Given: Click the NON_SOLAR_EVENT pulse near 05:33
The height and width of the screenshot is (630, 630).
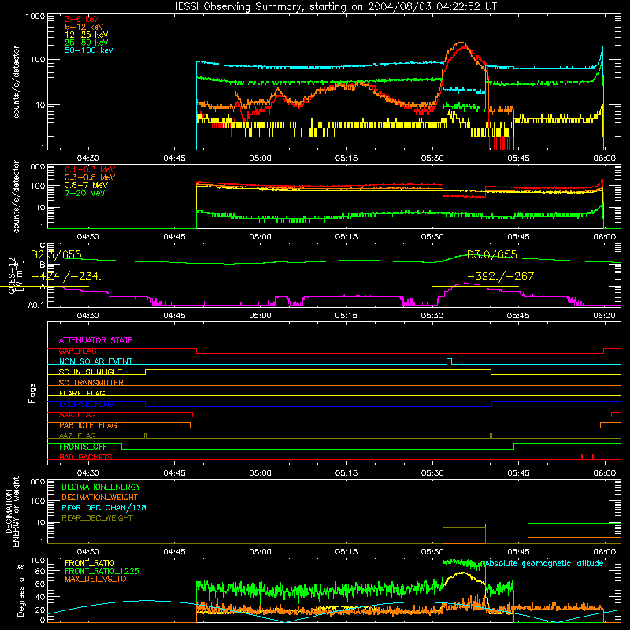Looking at the screenshot, I should pos(449,361).
